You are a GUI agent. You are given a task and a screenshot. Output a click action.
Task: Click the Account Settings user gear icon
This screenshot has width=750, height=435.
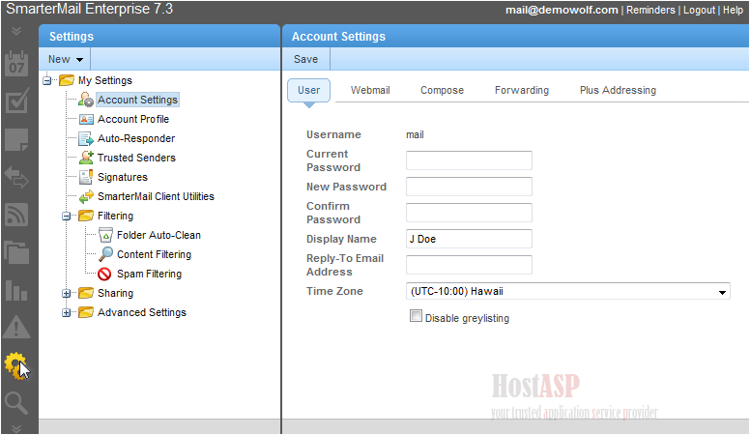(86, 100)
